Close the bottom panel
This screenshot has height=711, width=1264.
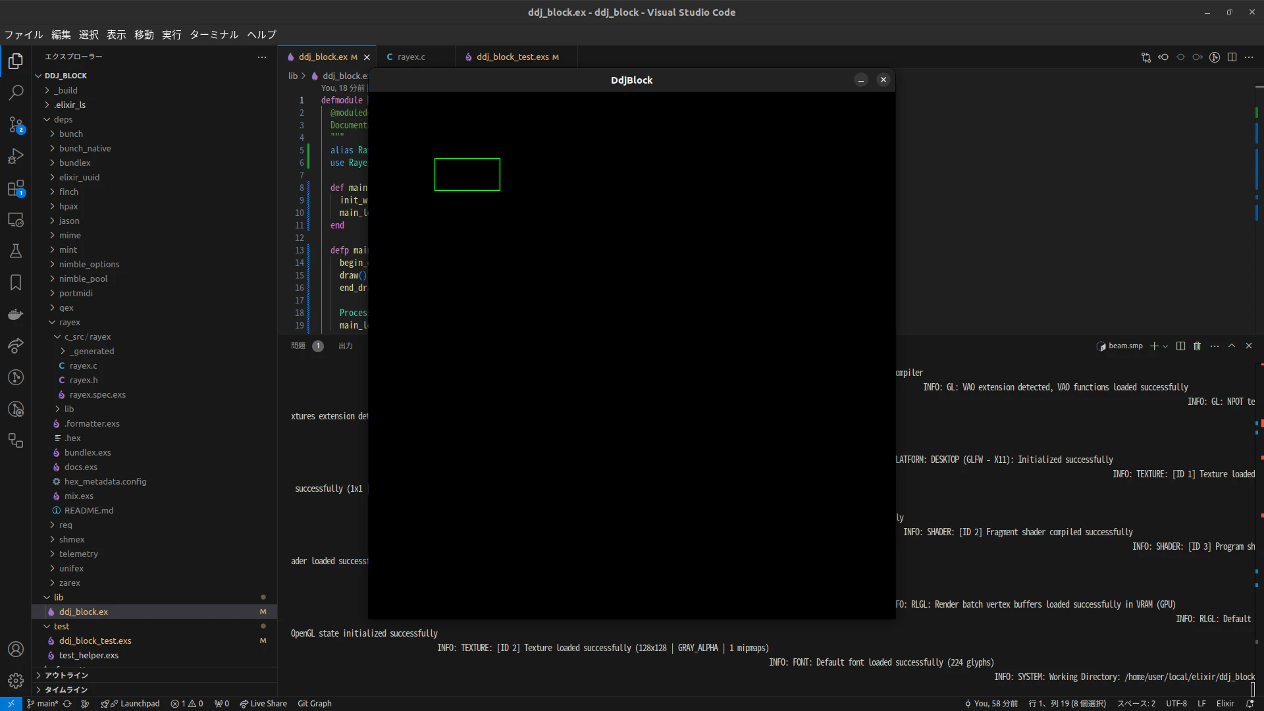click(x=1249, y=346)
